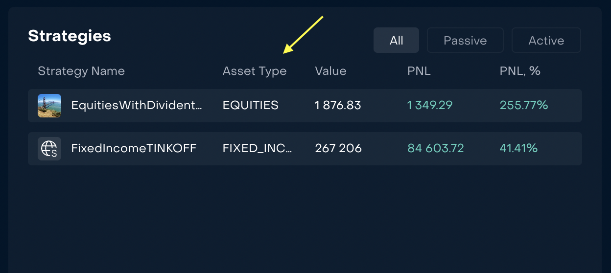Click the globe icon for FixedIncomeTINKOFF

coord(49,149)
